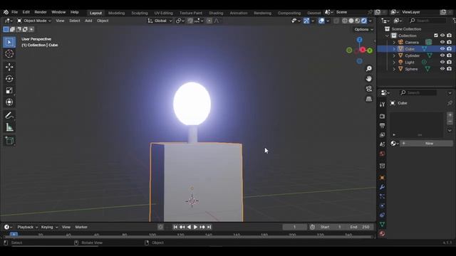Toggle the camera view icon

tap(369, 89)
